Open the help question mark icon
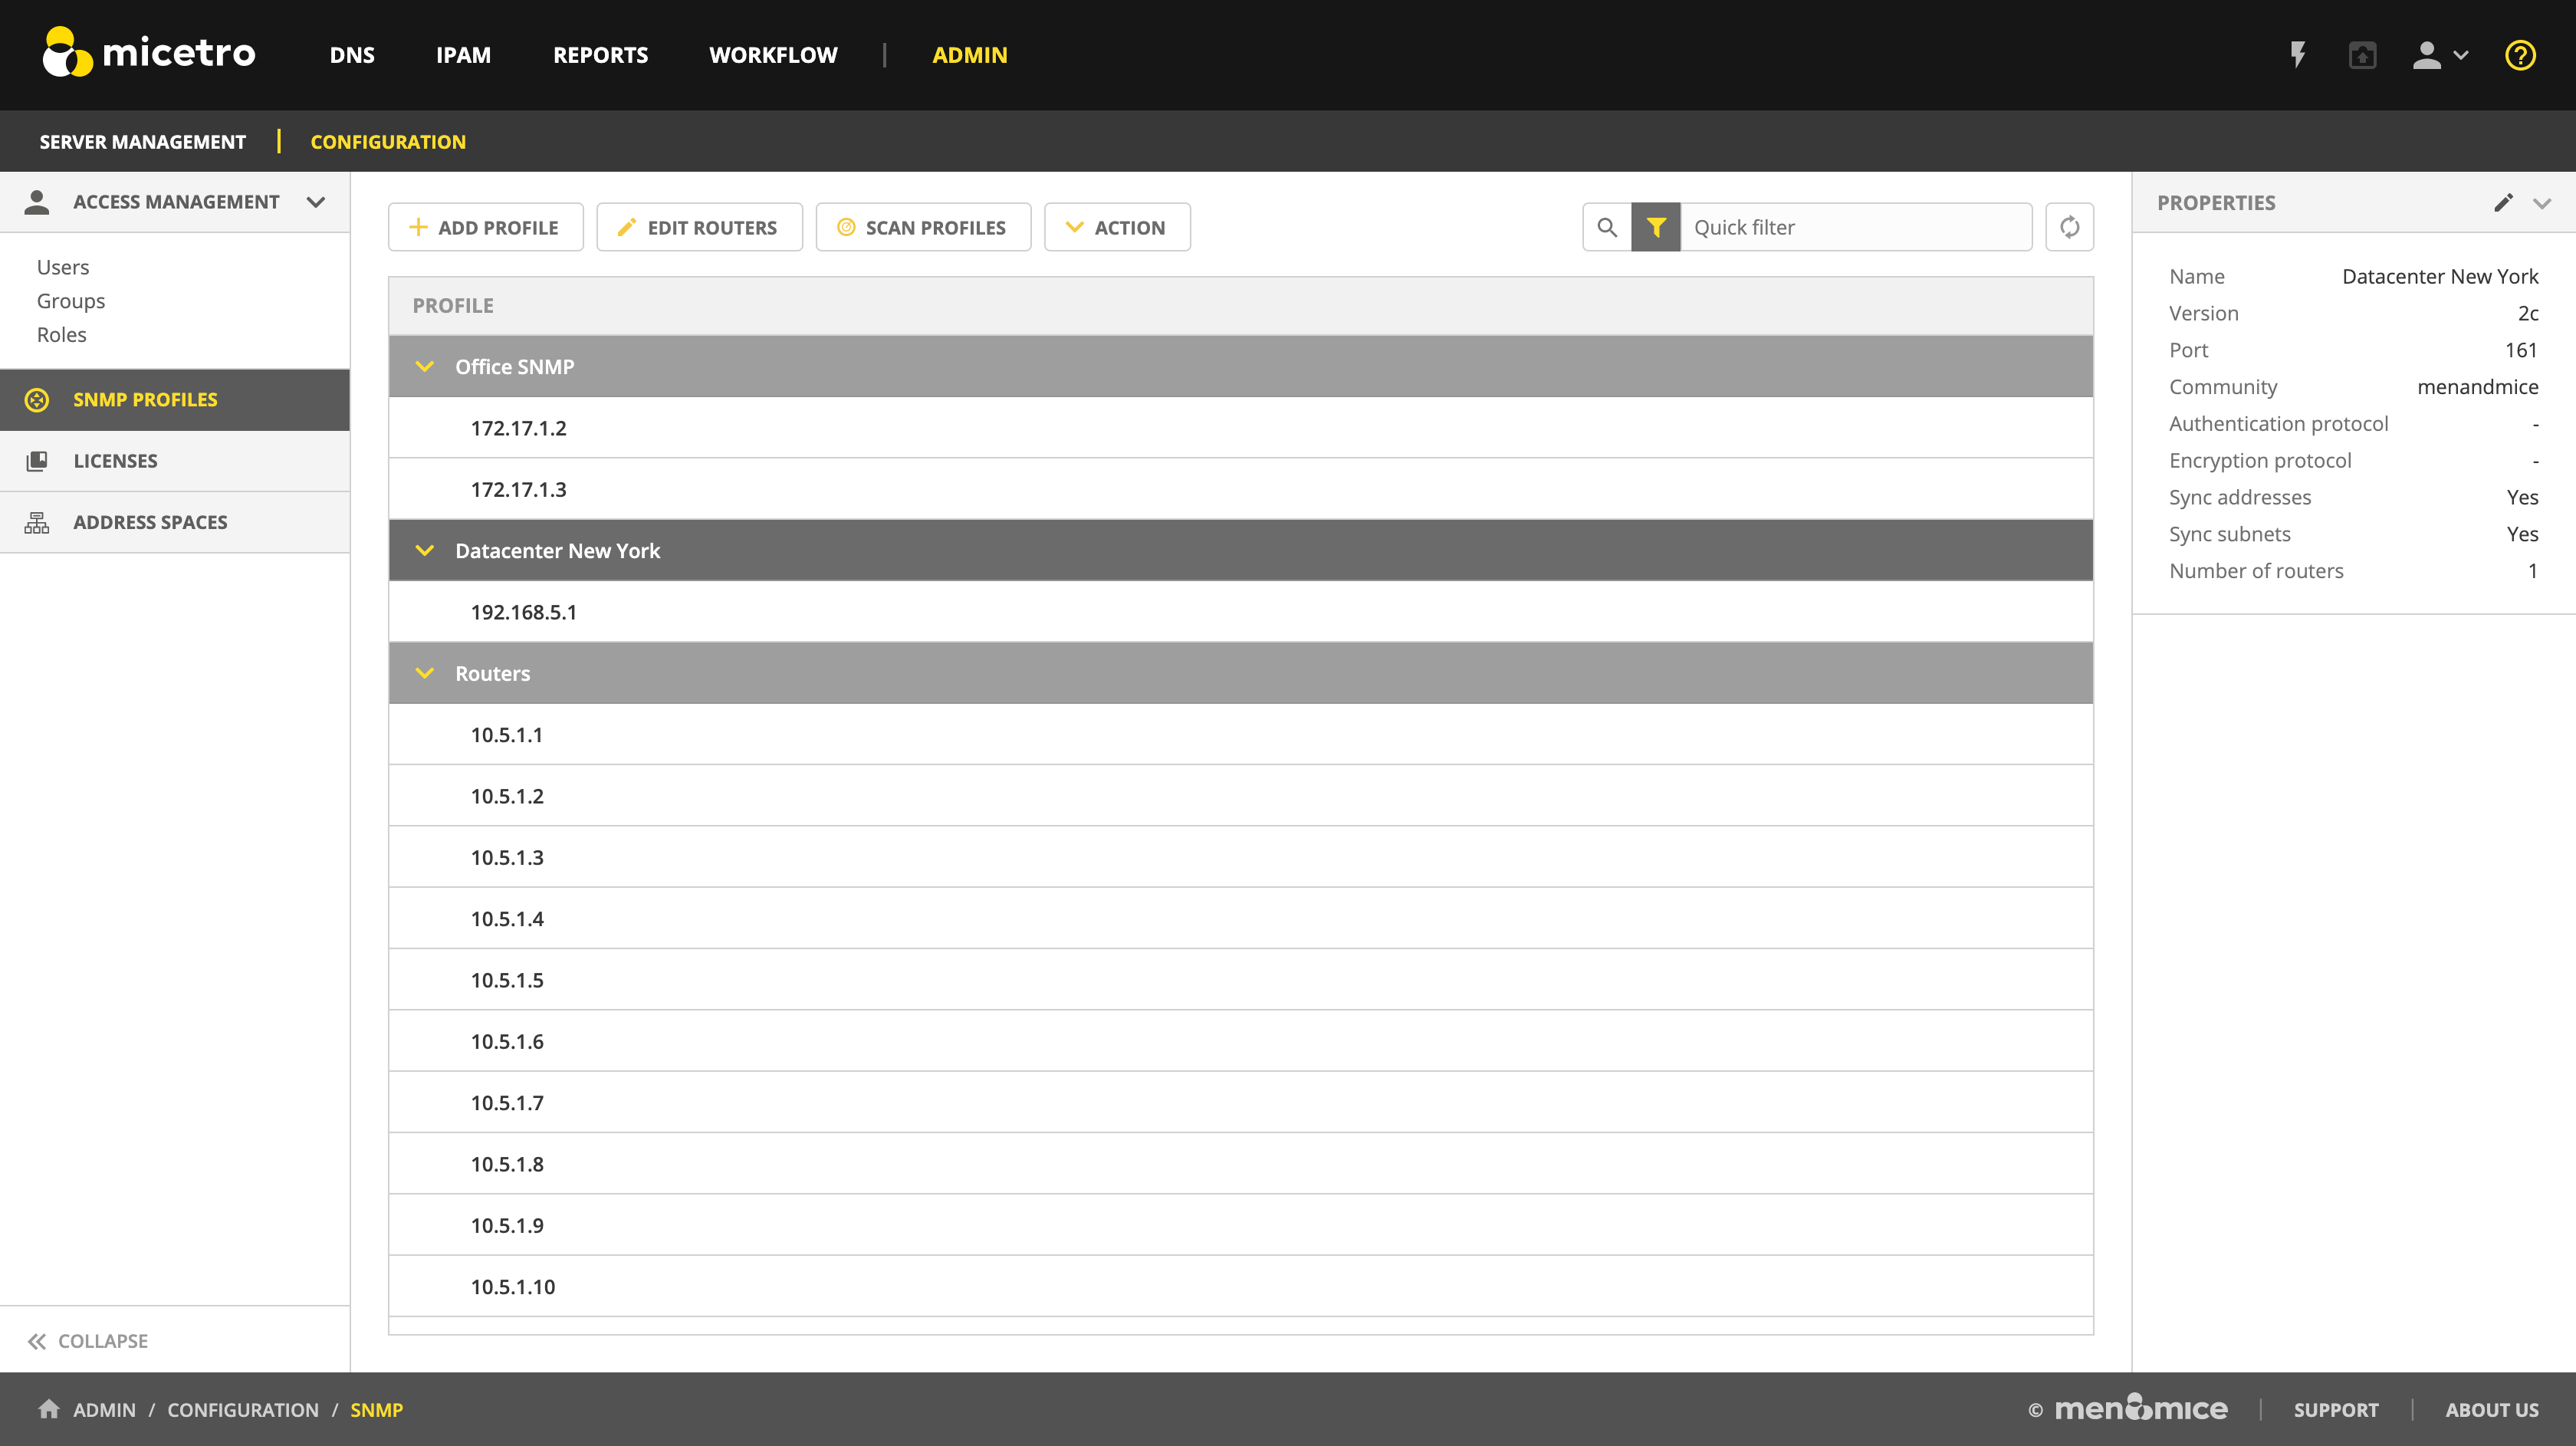 click(2519, 55)
